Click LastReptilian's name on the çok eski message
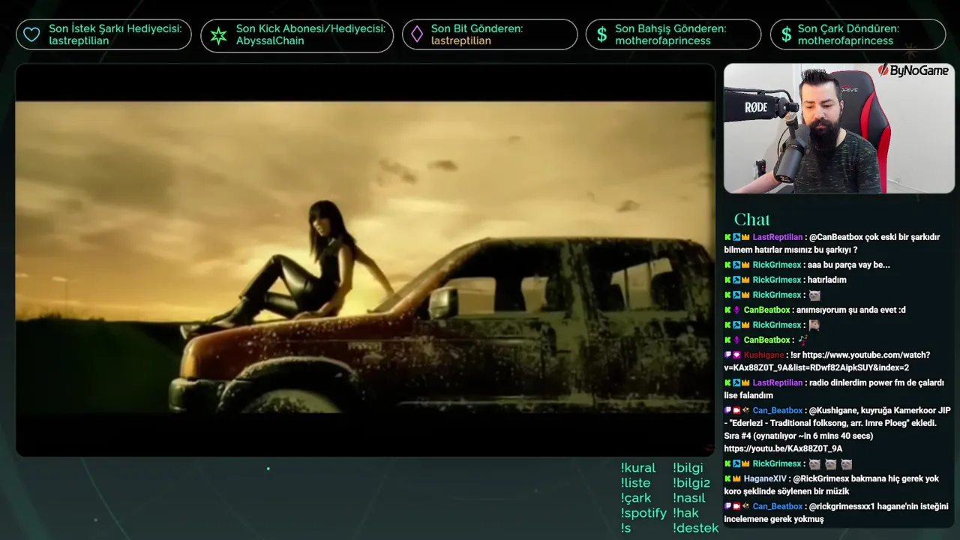The width and height of the screenshot is (960, 540). (x=778, y=237)
